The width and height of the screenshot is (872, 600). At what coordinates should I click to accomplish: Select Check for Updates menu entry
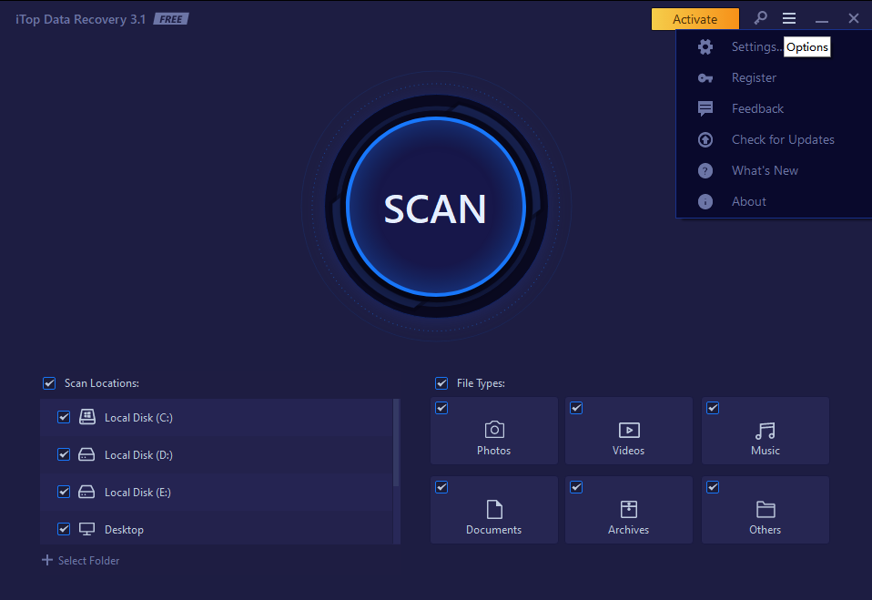783,139
